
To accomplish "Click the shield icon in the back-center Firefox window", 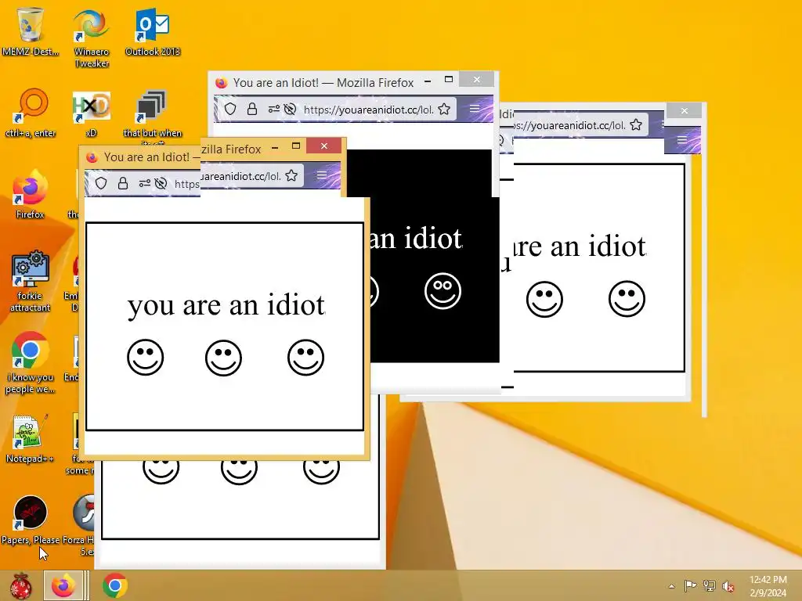I will pyautogui.click(x=230, y=109).
